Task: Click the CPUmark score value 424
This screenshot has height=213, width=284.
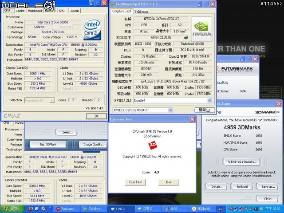Action: point(157,172)
